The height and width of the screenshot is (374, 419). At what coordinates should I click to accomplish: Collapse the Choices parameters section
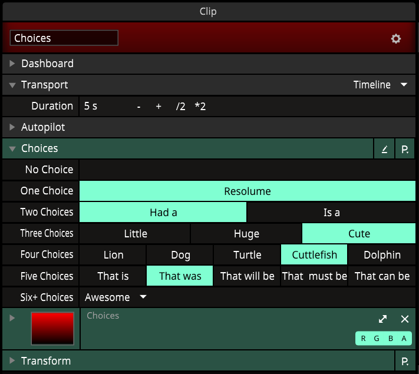click(12, 148)
